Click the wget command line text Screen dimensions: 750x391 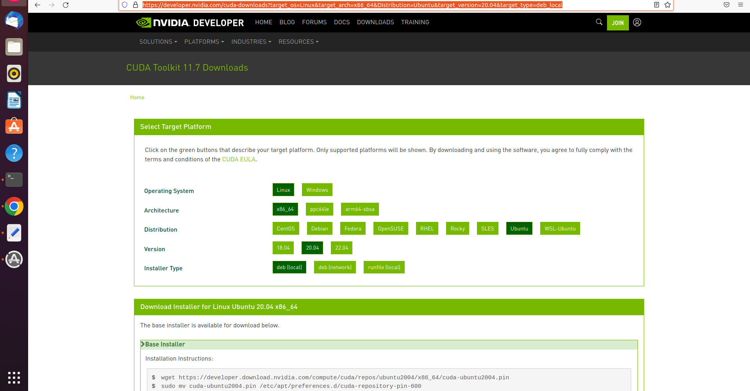pos(335,377)
